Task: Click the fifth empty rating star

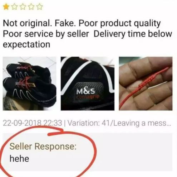Action: coord(40,7)
